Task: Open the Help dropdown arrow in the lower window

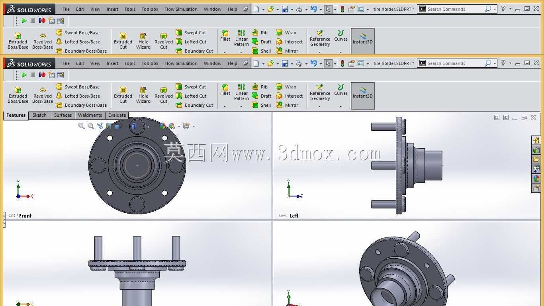Action: coord(510,64)
